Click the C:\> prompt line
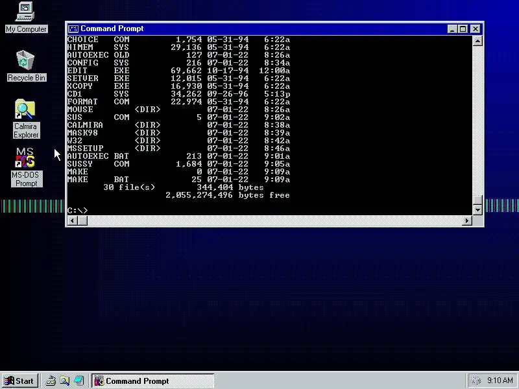Viewport: 519px width, 389px height. tap(77, 210)
